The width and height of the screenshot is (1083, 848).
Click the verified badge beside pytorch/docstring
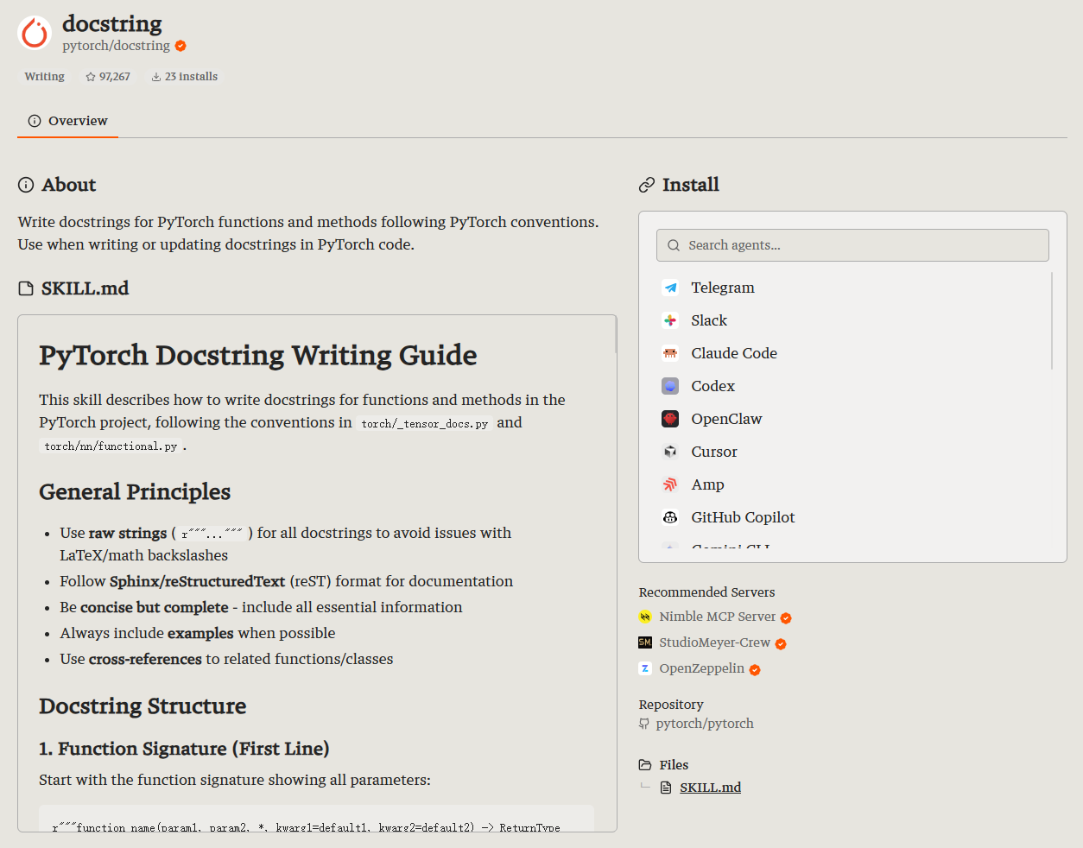(x=180, y=46)
